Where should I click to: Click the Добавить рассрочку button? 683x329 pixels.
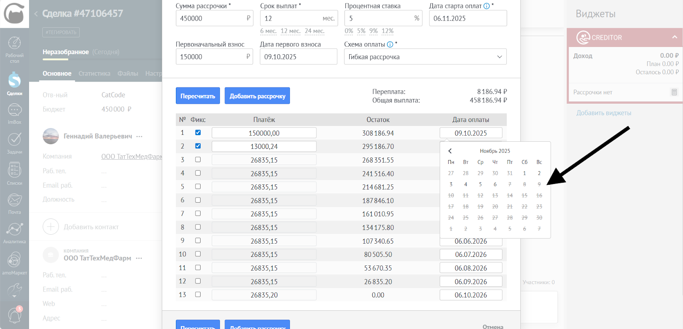[x=257, y=96]
